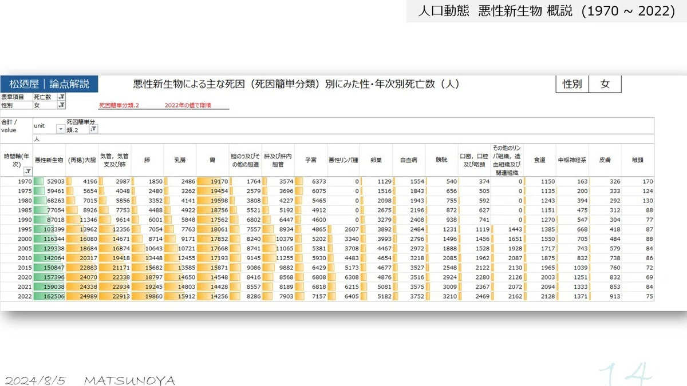Click the 2024/8/5 MATSUNOYA footer text
Viewport: 687px width, 386px height.
(x=89, y=380)
